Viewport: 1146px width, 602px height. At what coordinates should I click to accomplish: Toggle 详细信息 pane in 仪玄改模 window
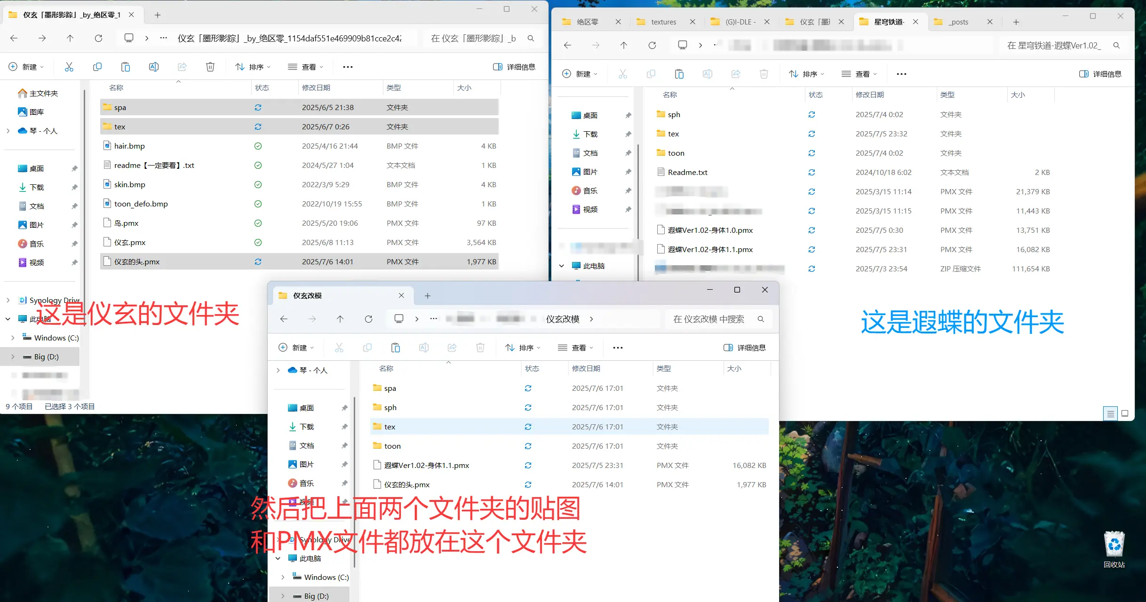(745, 348)
